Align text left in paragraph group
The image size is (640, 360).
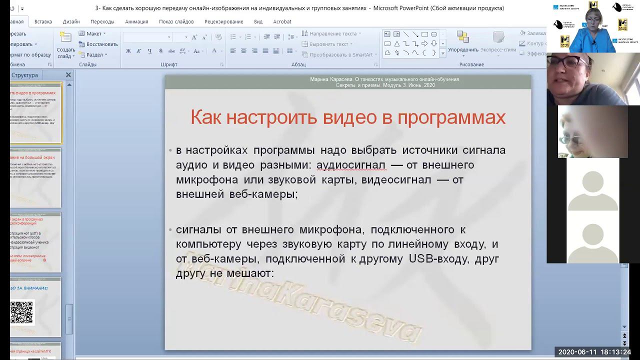[233, 50]
